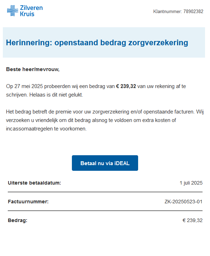Click the Herinnering openstaand bedrag heading
210x256 pixels.
[97, 43]
